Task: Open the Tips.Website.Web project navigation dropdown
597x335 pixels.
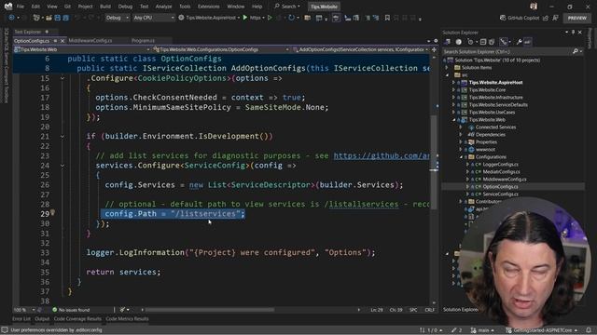Action: [82, 49]
